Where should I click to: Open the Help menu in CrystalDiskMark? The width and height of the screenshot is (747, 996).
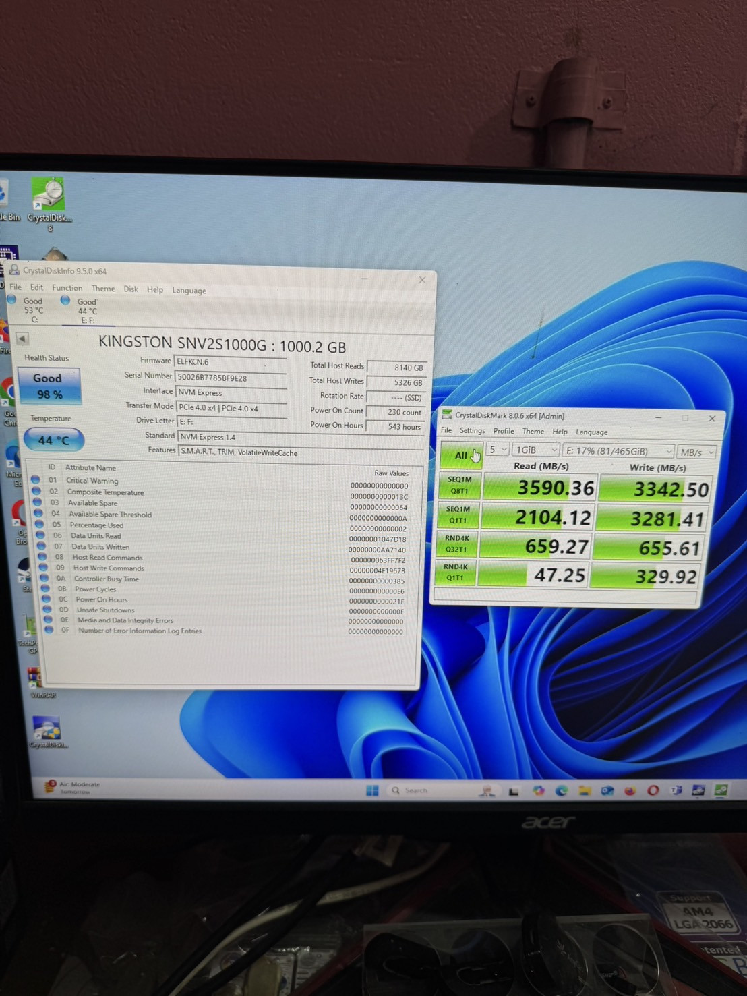560,432
